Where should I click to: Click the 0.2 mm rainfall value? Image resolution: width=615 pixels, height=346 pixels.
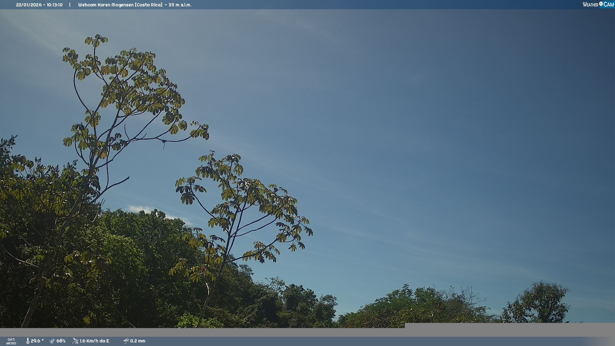click(x=138, y=341)
